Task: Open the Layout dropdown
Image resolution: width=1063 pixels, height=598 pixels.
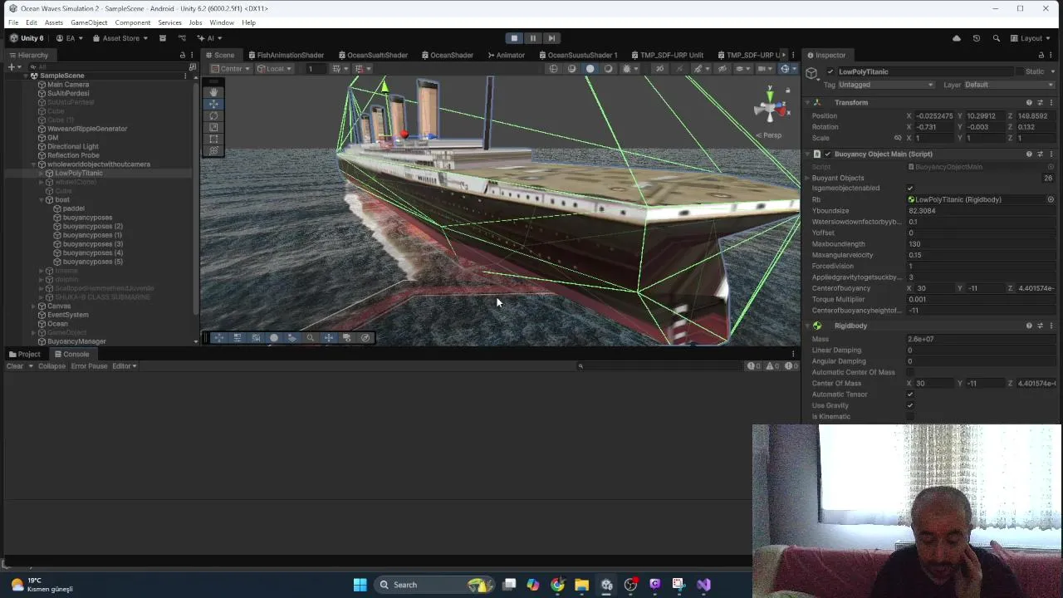Action: pos(1030,38)
